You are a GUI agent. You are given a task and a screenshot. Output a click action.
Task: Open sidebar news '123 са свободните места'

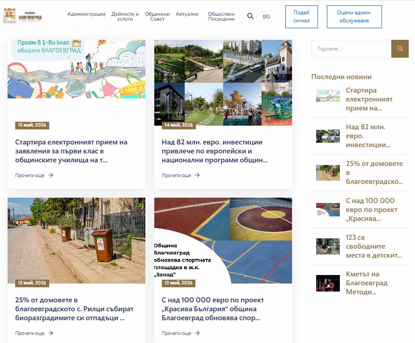374,246
